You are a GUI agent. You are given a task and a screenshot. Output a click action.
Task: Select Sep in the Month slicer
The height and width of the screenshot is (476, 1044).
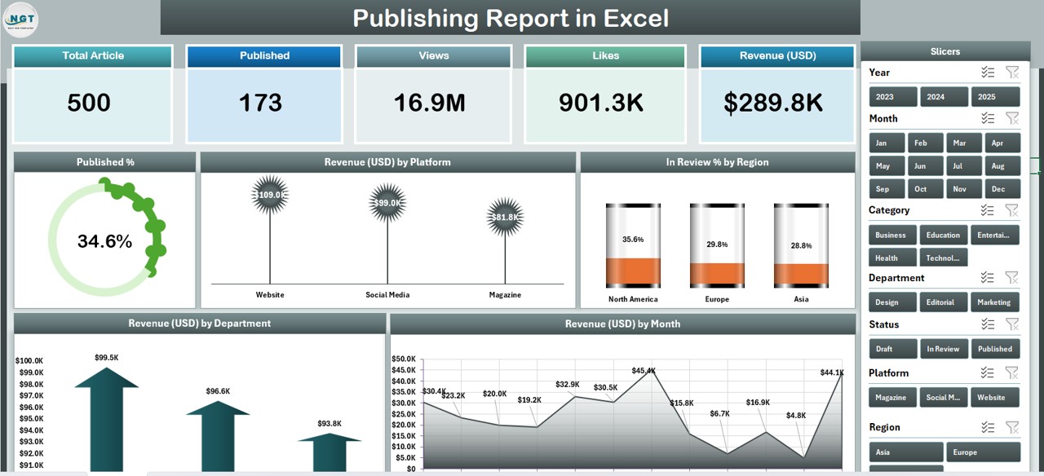887,188
